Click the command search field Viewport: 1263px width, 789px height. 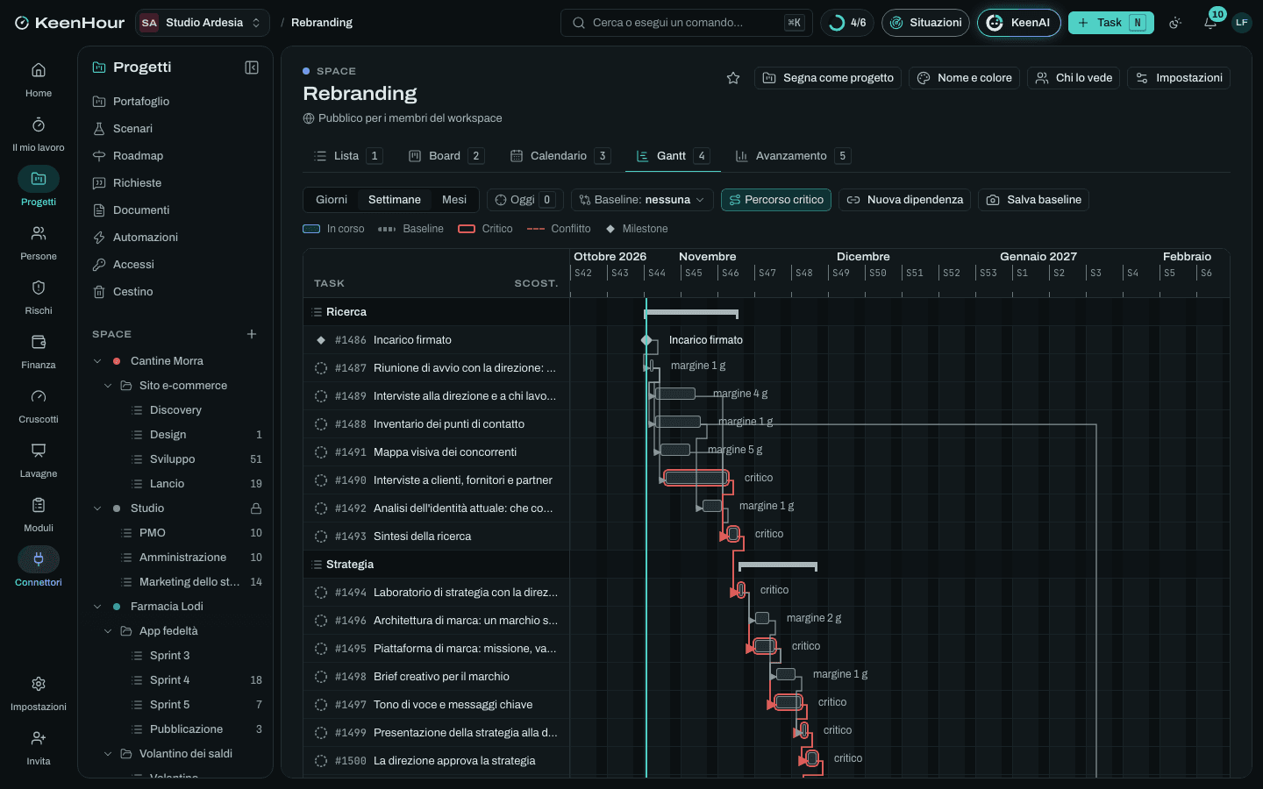(686, 23)
